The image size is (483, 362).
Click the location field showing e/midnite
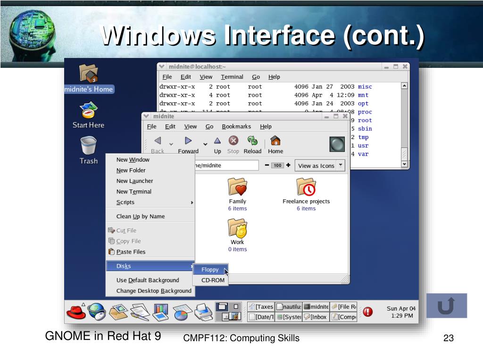227,165
